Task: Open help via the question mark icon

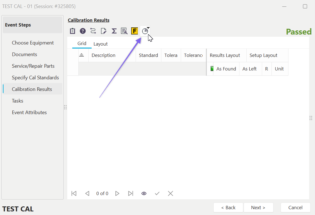Action: point(83,31)
